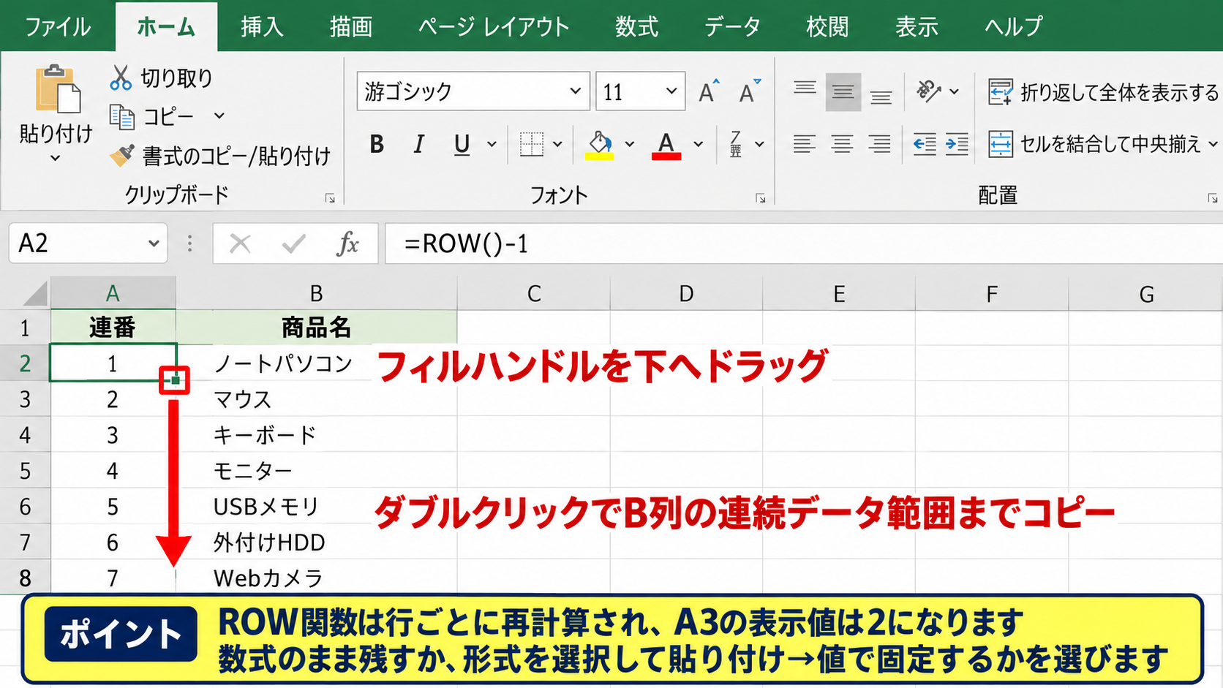Image resolution: width=1223 pixels, height=688 pixels.
Task: Decrease font size with the smaller A icon
Action: click(x=749, y=91)
